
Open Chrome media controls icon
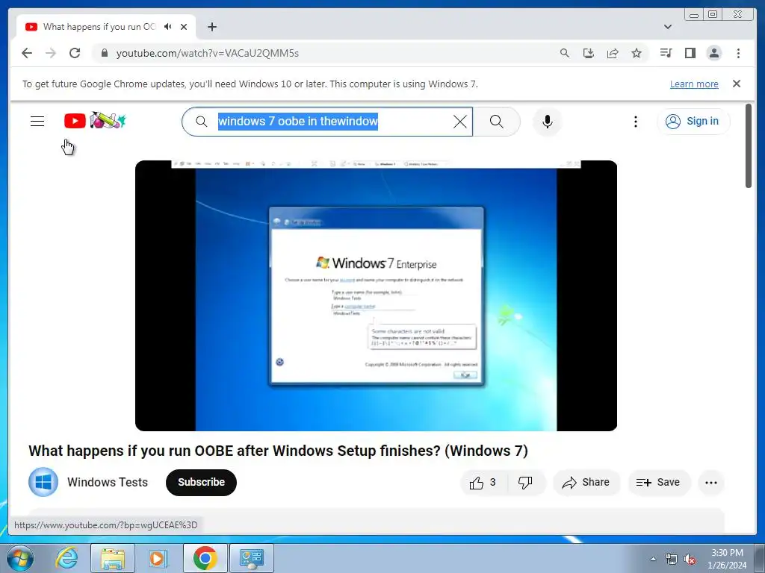pyautogui.click(x=666, y=53)
